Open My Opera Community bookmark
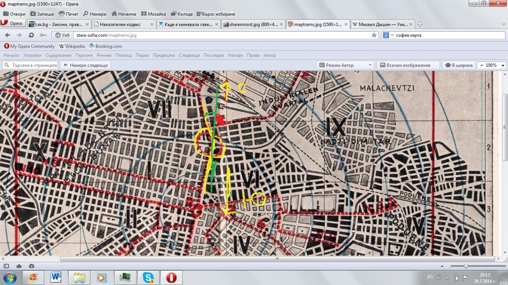 pos(29,46)
